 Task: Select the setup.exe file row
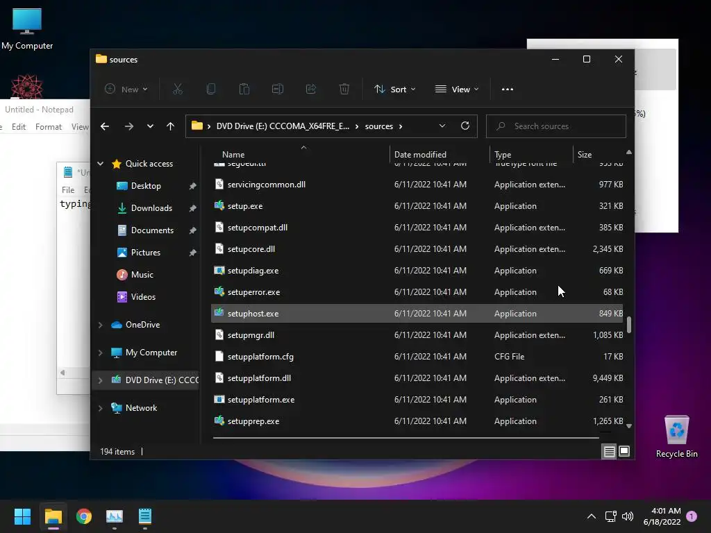[x=417, y=206]
